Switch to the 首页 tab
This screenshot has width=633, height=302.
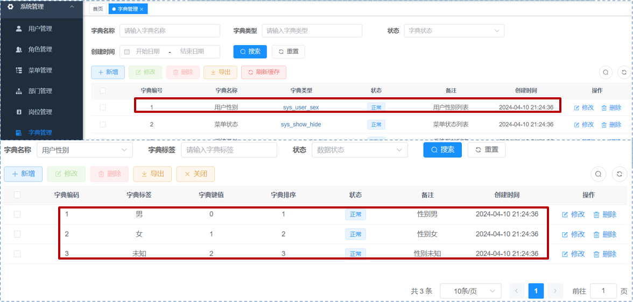[x=97, y=9]
